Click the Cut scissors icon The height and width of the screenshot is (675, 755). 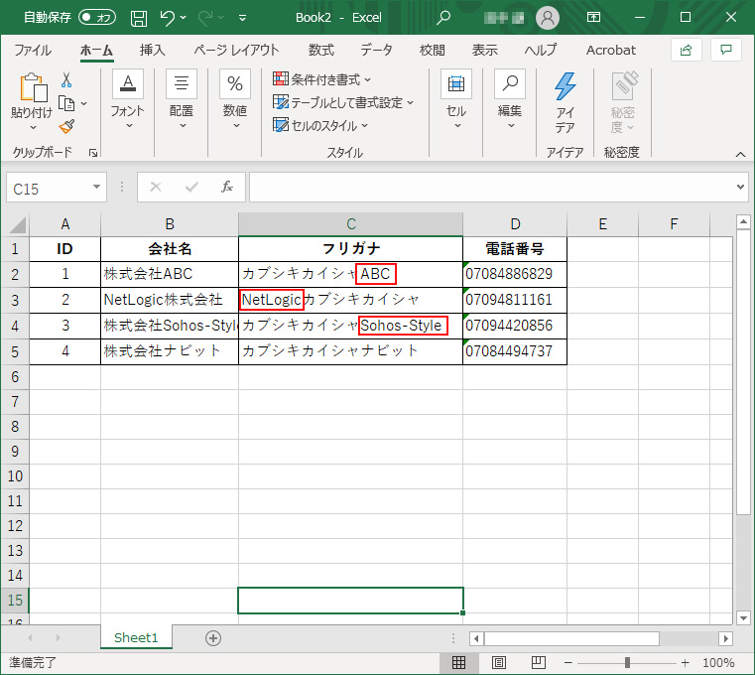coord(66,80)
